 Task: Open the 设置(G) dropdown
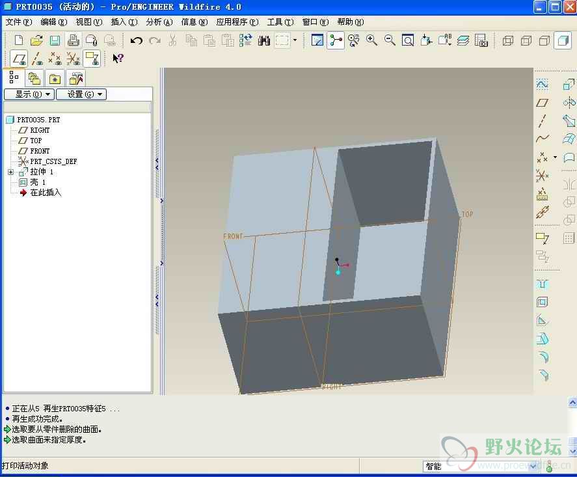[x=81, y=94]
